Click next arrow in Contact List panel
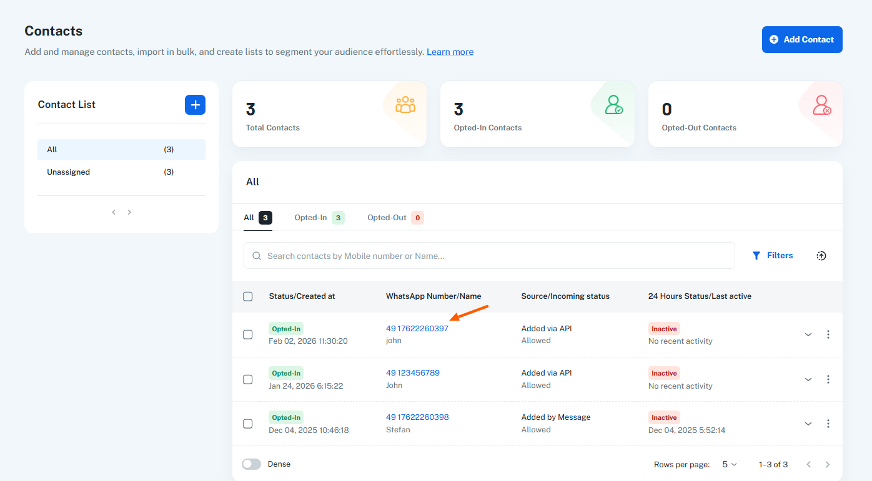 [x=129, y=212]
